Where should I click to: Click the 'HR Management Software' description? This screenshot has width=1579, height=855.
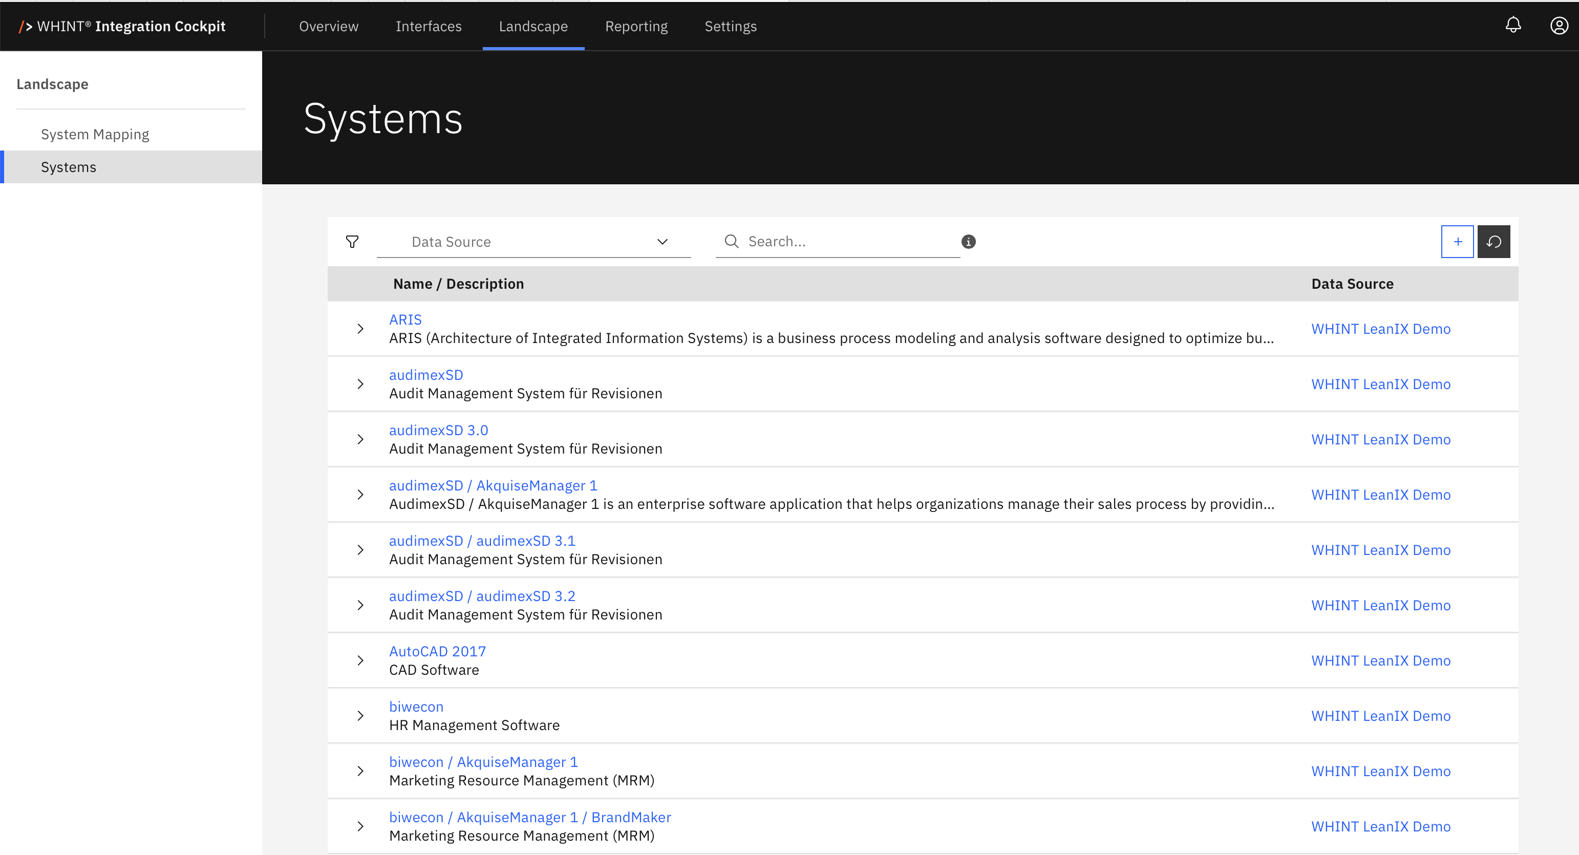click(474, 725)
